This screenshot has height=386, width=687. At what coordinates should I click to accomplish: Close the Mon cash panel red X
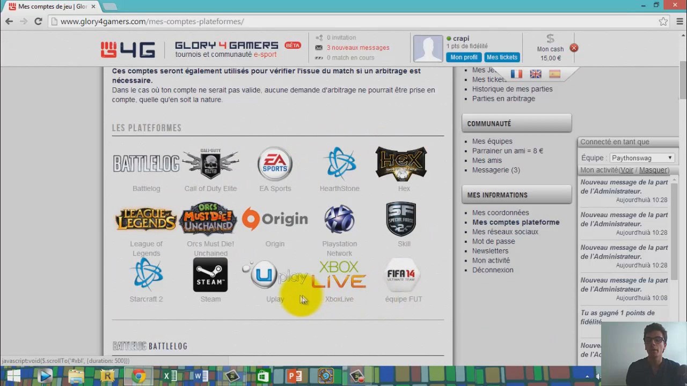(x=574, y=48)
